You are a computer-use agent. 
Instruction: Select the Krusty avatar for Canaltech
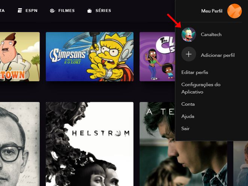tap(189, 35)
